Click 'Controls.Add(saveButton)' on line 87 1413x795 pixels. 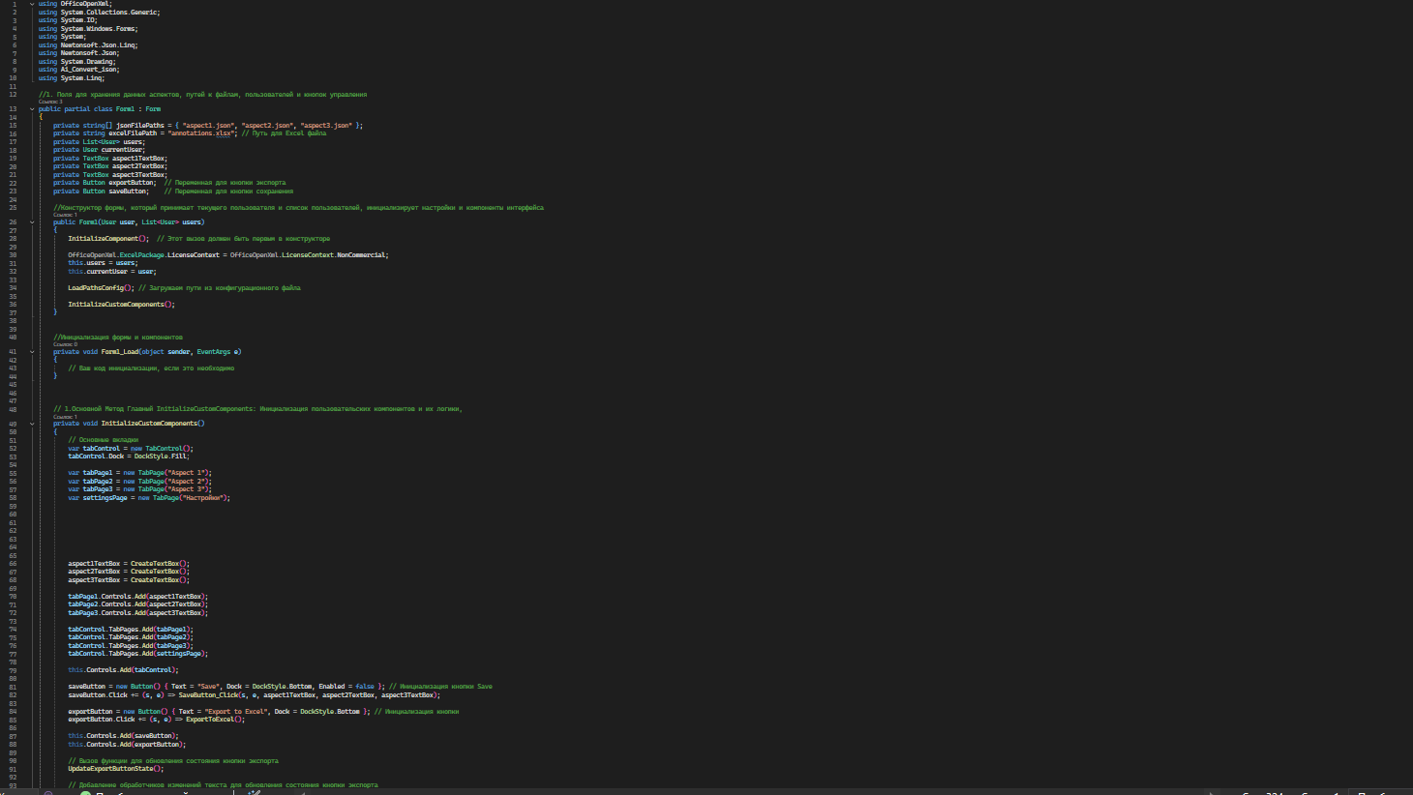click(131, 736)
